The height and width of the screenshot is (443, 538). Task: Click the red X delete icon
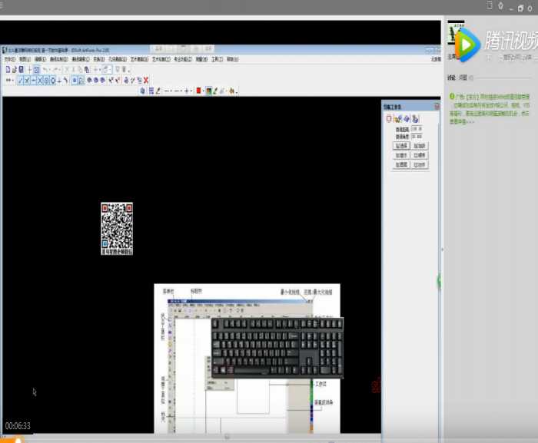click(146, 80)
